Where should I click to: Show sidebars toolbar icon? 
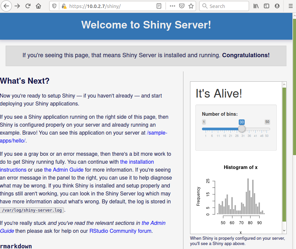pos(267,6)
